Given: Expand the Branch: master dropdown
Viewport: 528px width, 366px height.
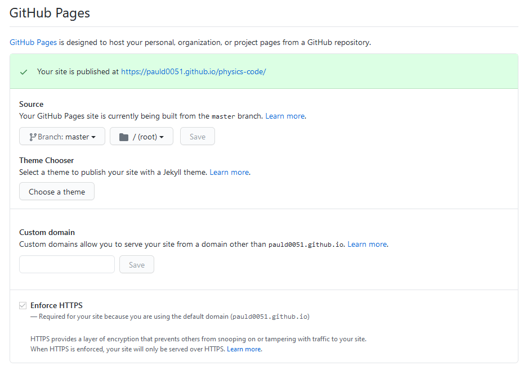Looking at the screenshot, I should 62,136.
